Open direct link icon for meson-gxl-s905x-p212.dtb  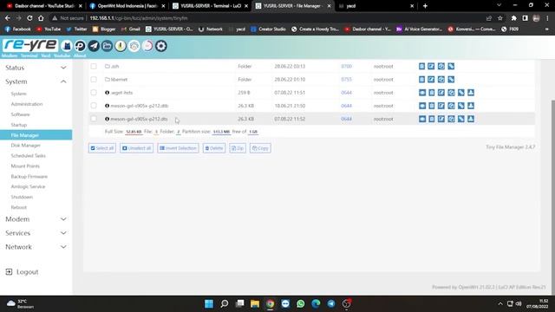tap(460, 106)
